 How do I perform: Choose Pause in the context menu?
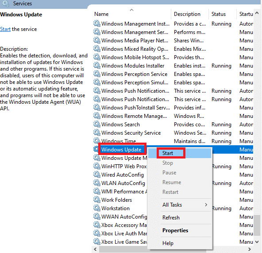180,173
